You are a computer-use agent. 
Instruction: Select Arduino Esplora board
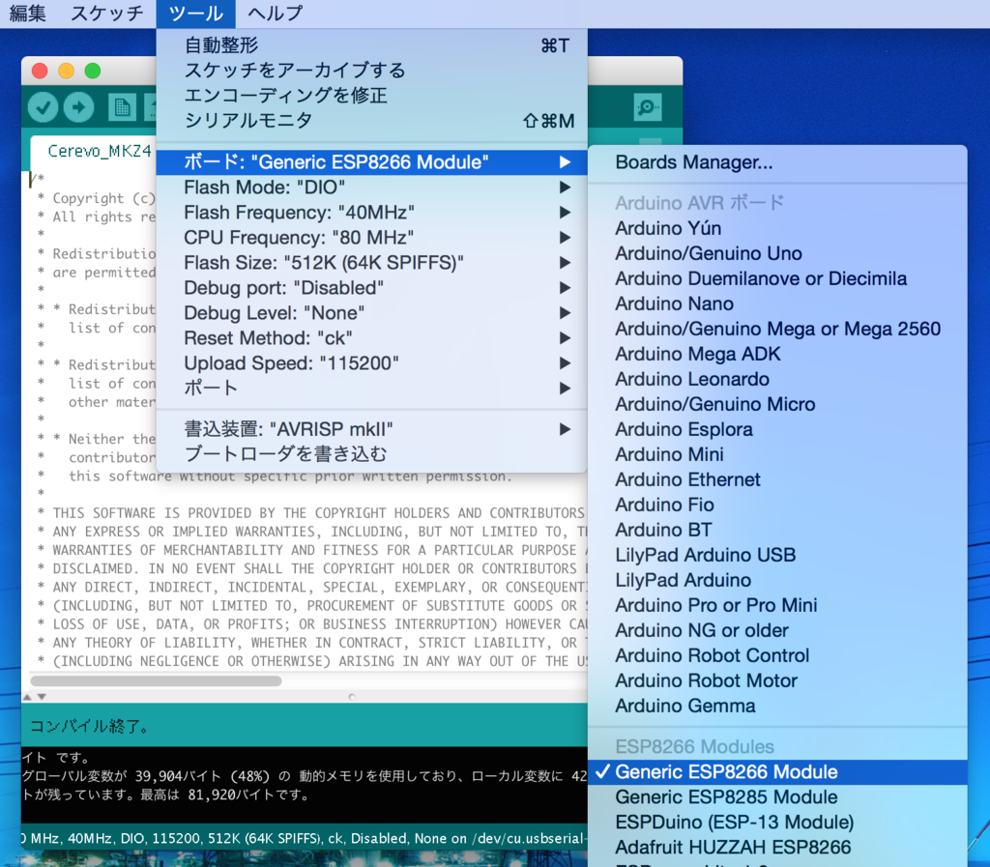click(x=777, y=430)
